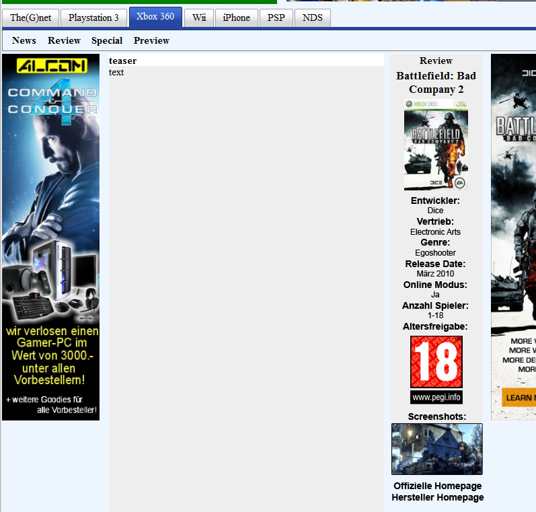The image size is (536, 512).
Task: Open the The(G)net tab
Action: tap(31, 17)
